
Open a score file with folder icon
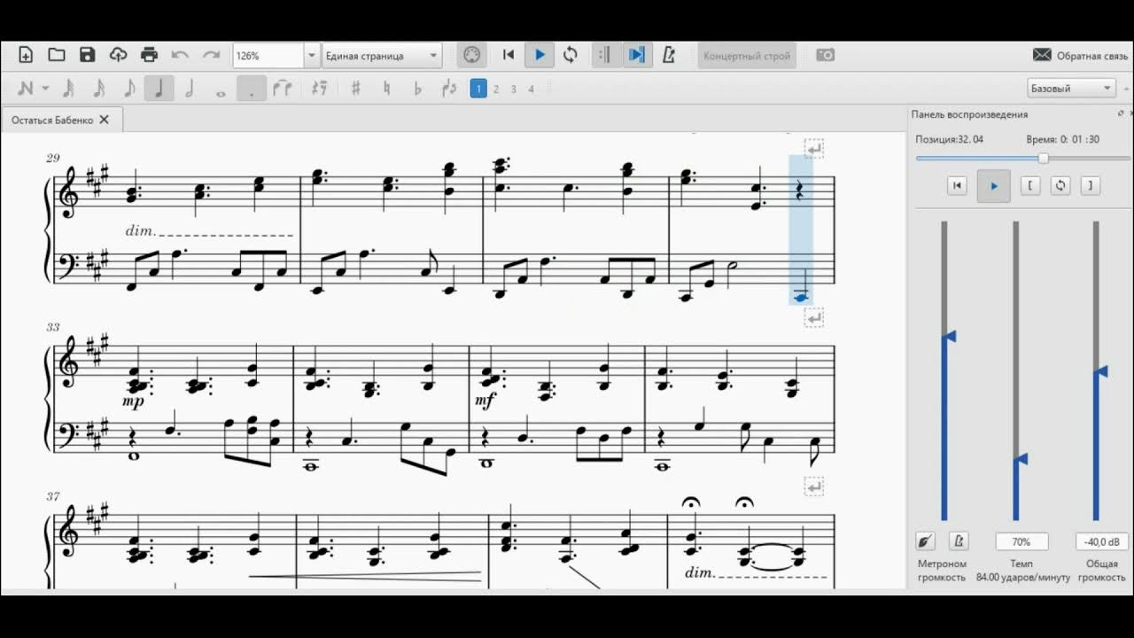pyautogui.click(x=57, y=55)
